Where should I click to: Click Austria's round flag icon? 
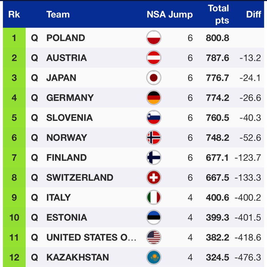[154, 58]
